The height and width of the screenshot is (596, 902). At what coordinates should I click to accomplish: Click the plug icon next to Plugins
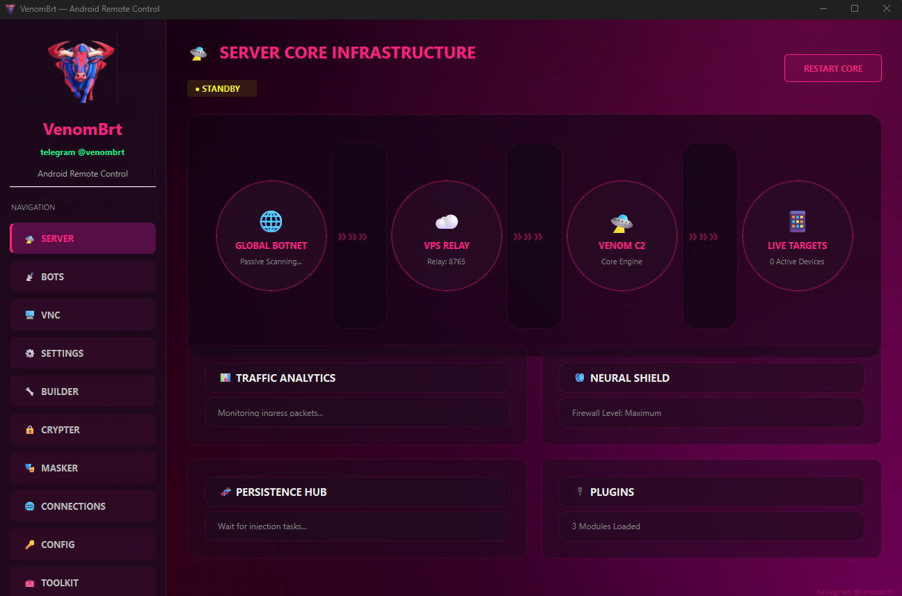coord(579,492)
